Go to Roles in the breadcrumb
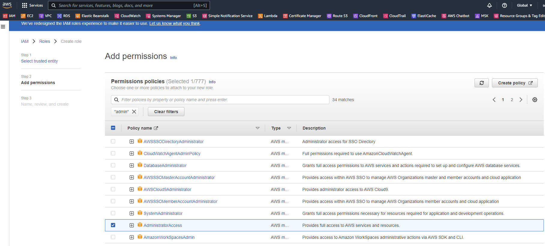The width and height of the screenshot is (545, 246). (45, 41)
